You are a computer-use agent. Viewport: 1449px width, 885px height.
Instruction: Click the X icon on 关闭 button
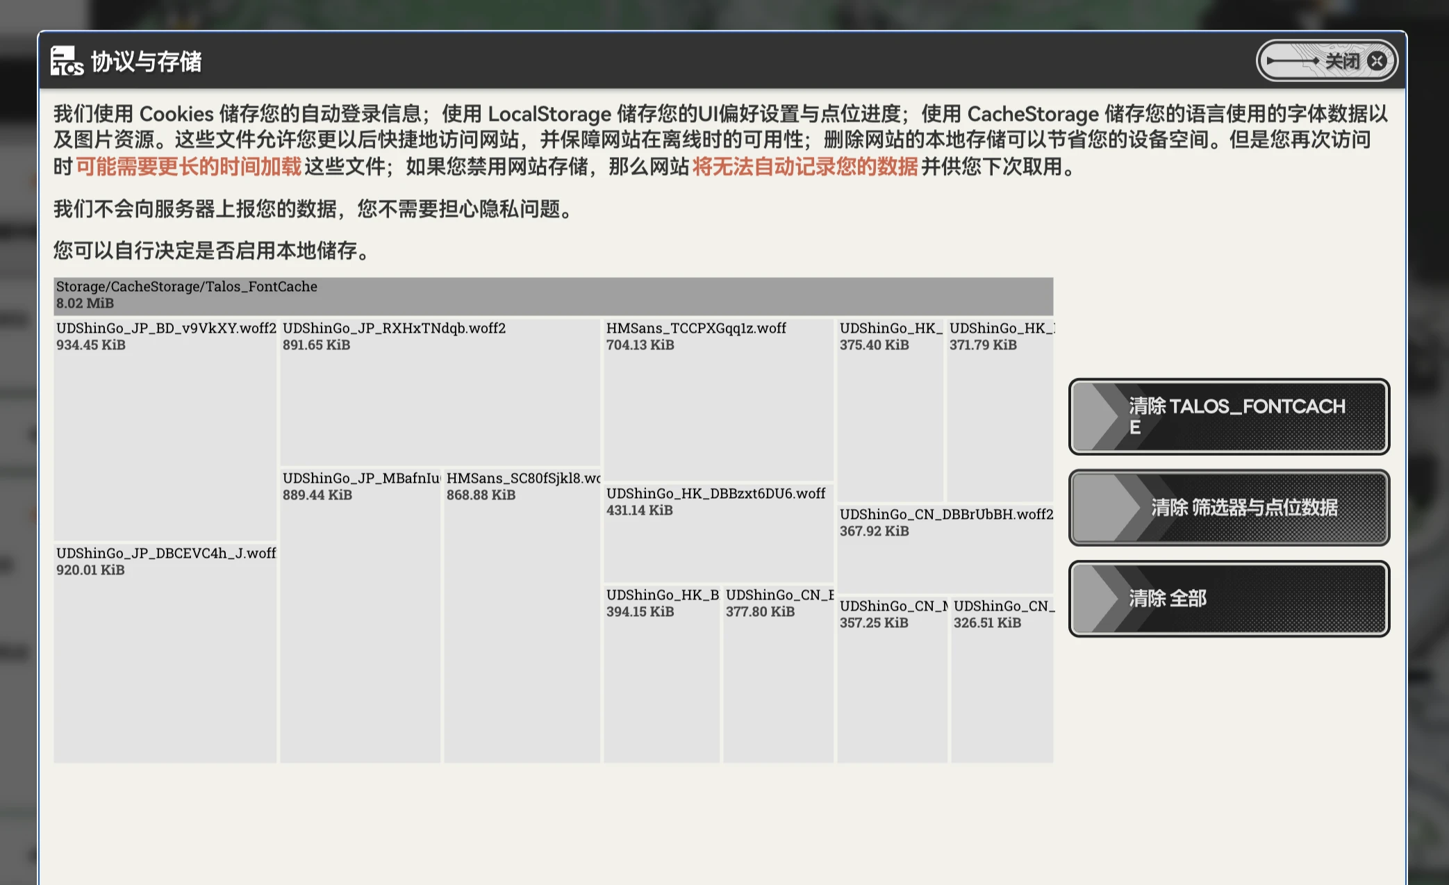point(1377,61)
